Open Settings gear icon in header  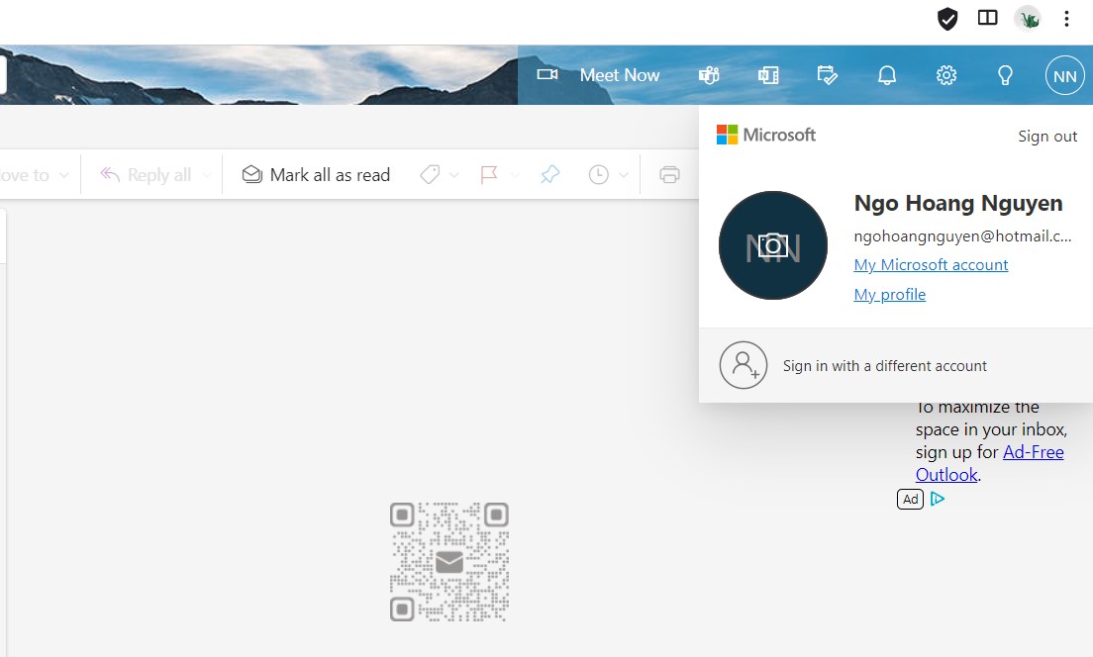click(x=945, y=75)
